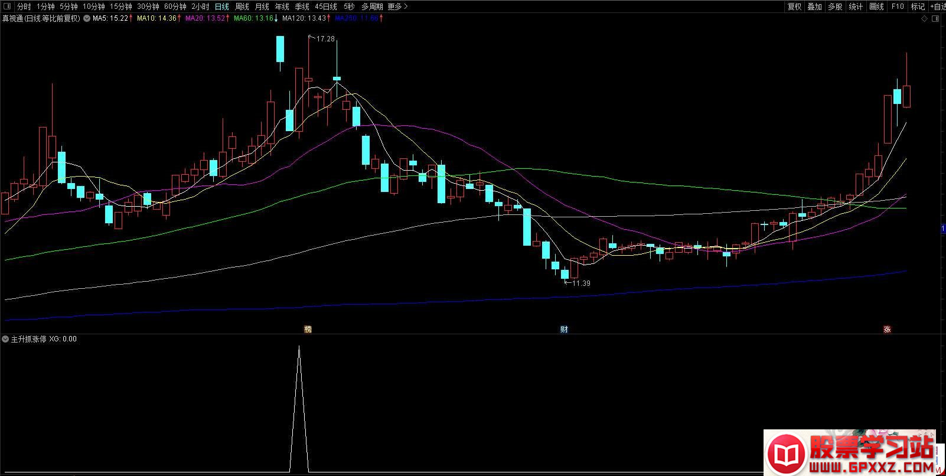Add stock via +自选 button

point(938,6)
